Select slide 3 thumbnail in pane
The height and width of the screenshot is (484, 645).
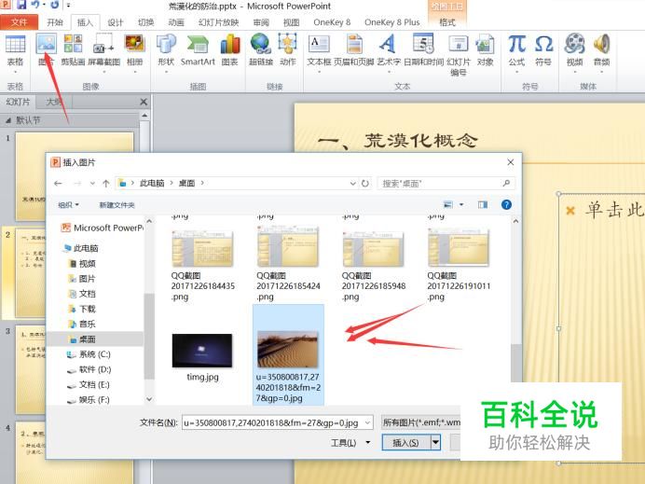33,369
